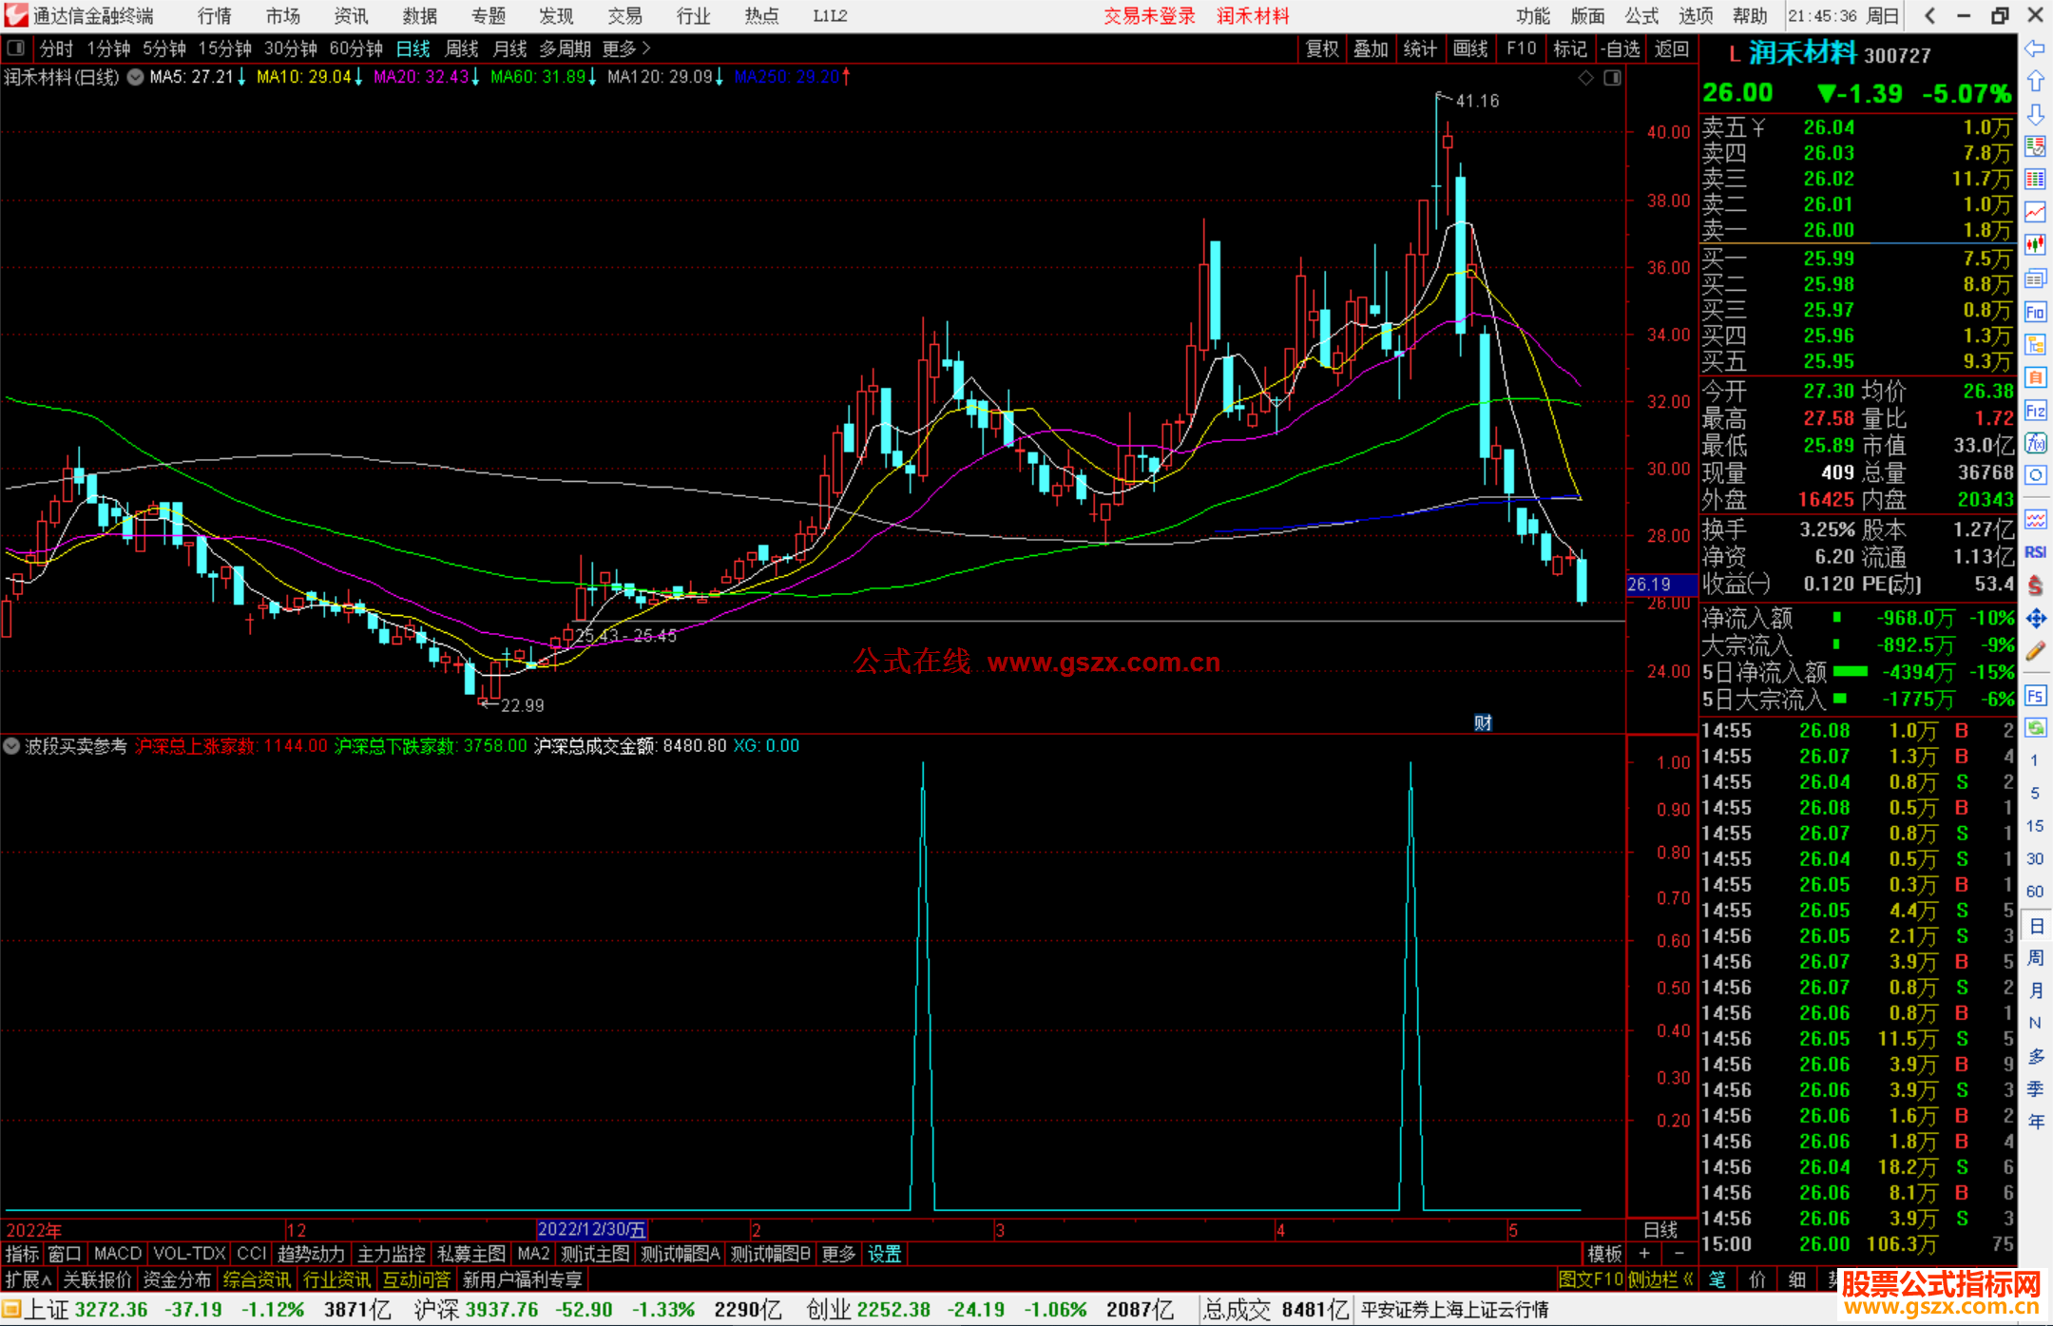
Task: Click the candlestick chart icon in sidebar
Action: [2035, 245]
